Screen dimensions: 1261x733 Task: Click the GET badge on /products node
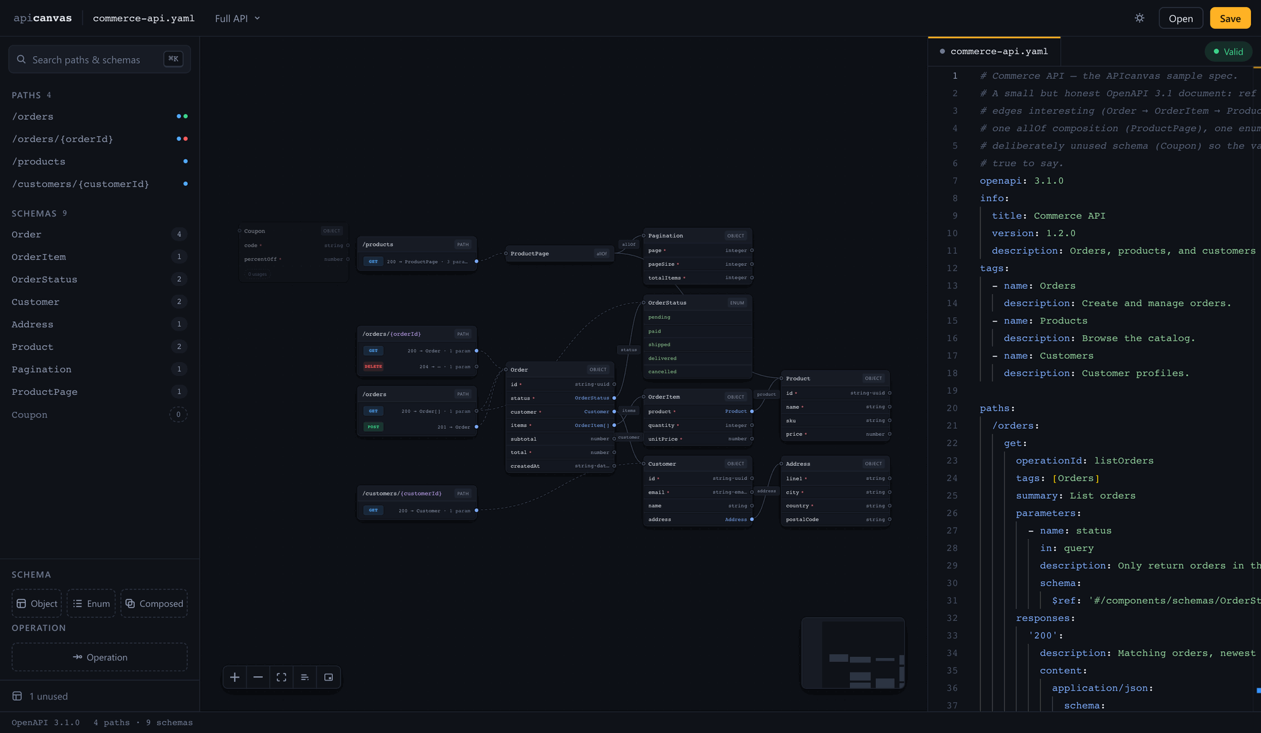click(373, 261)
